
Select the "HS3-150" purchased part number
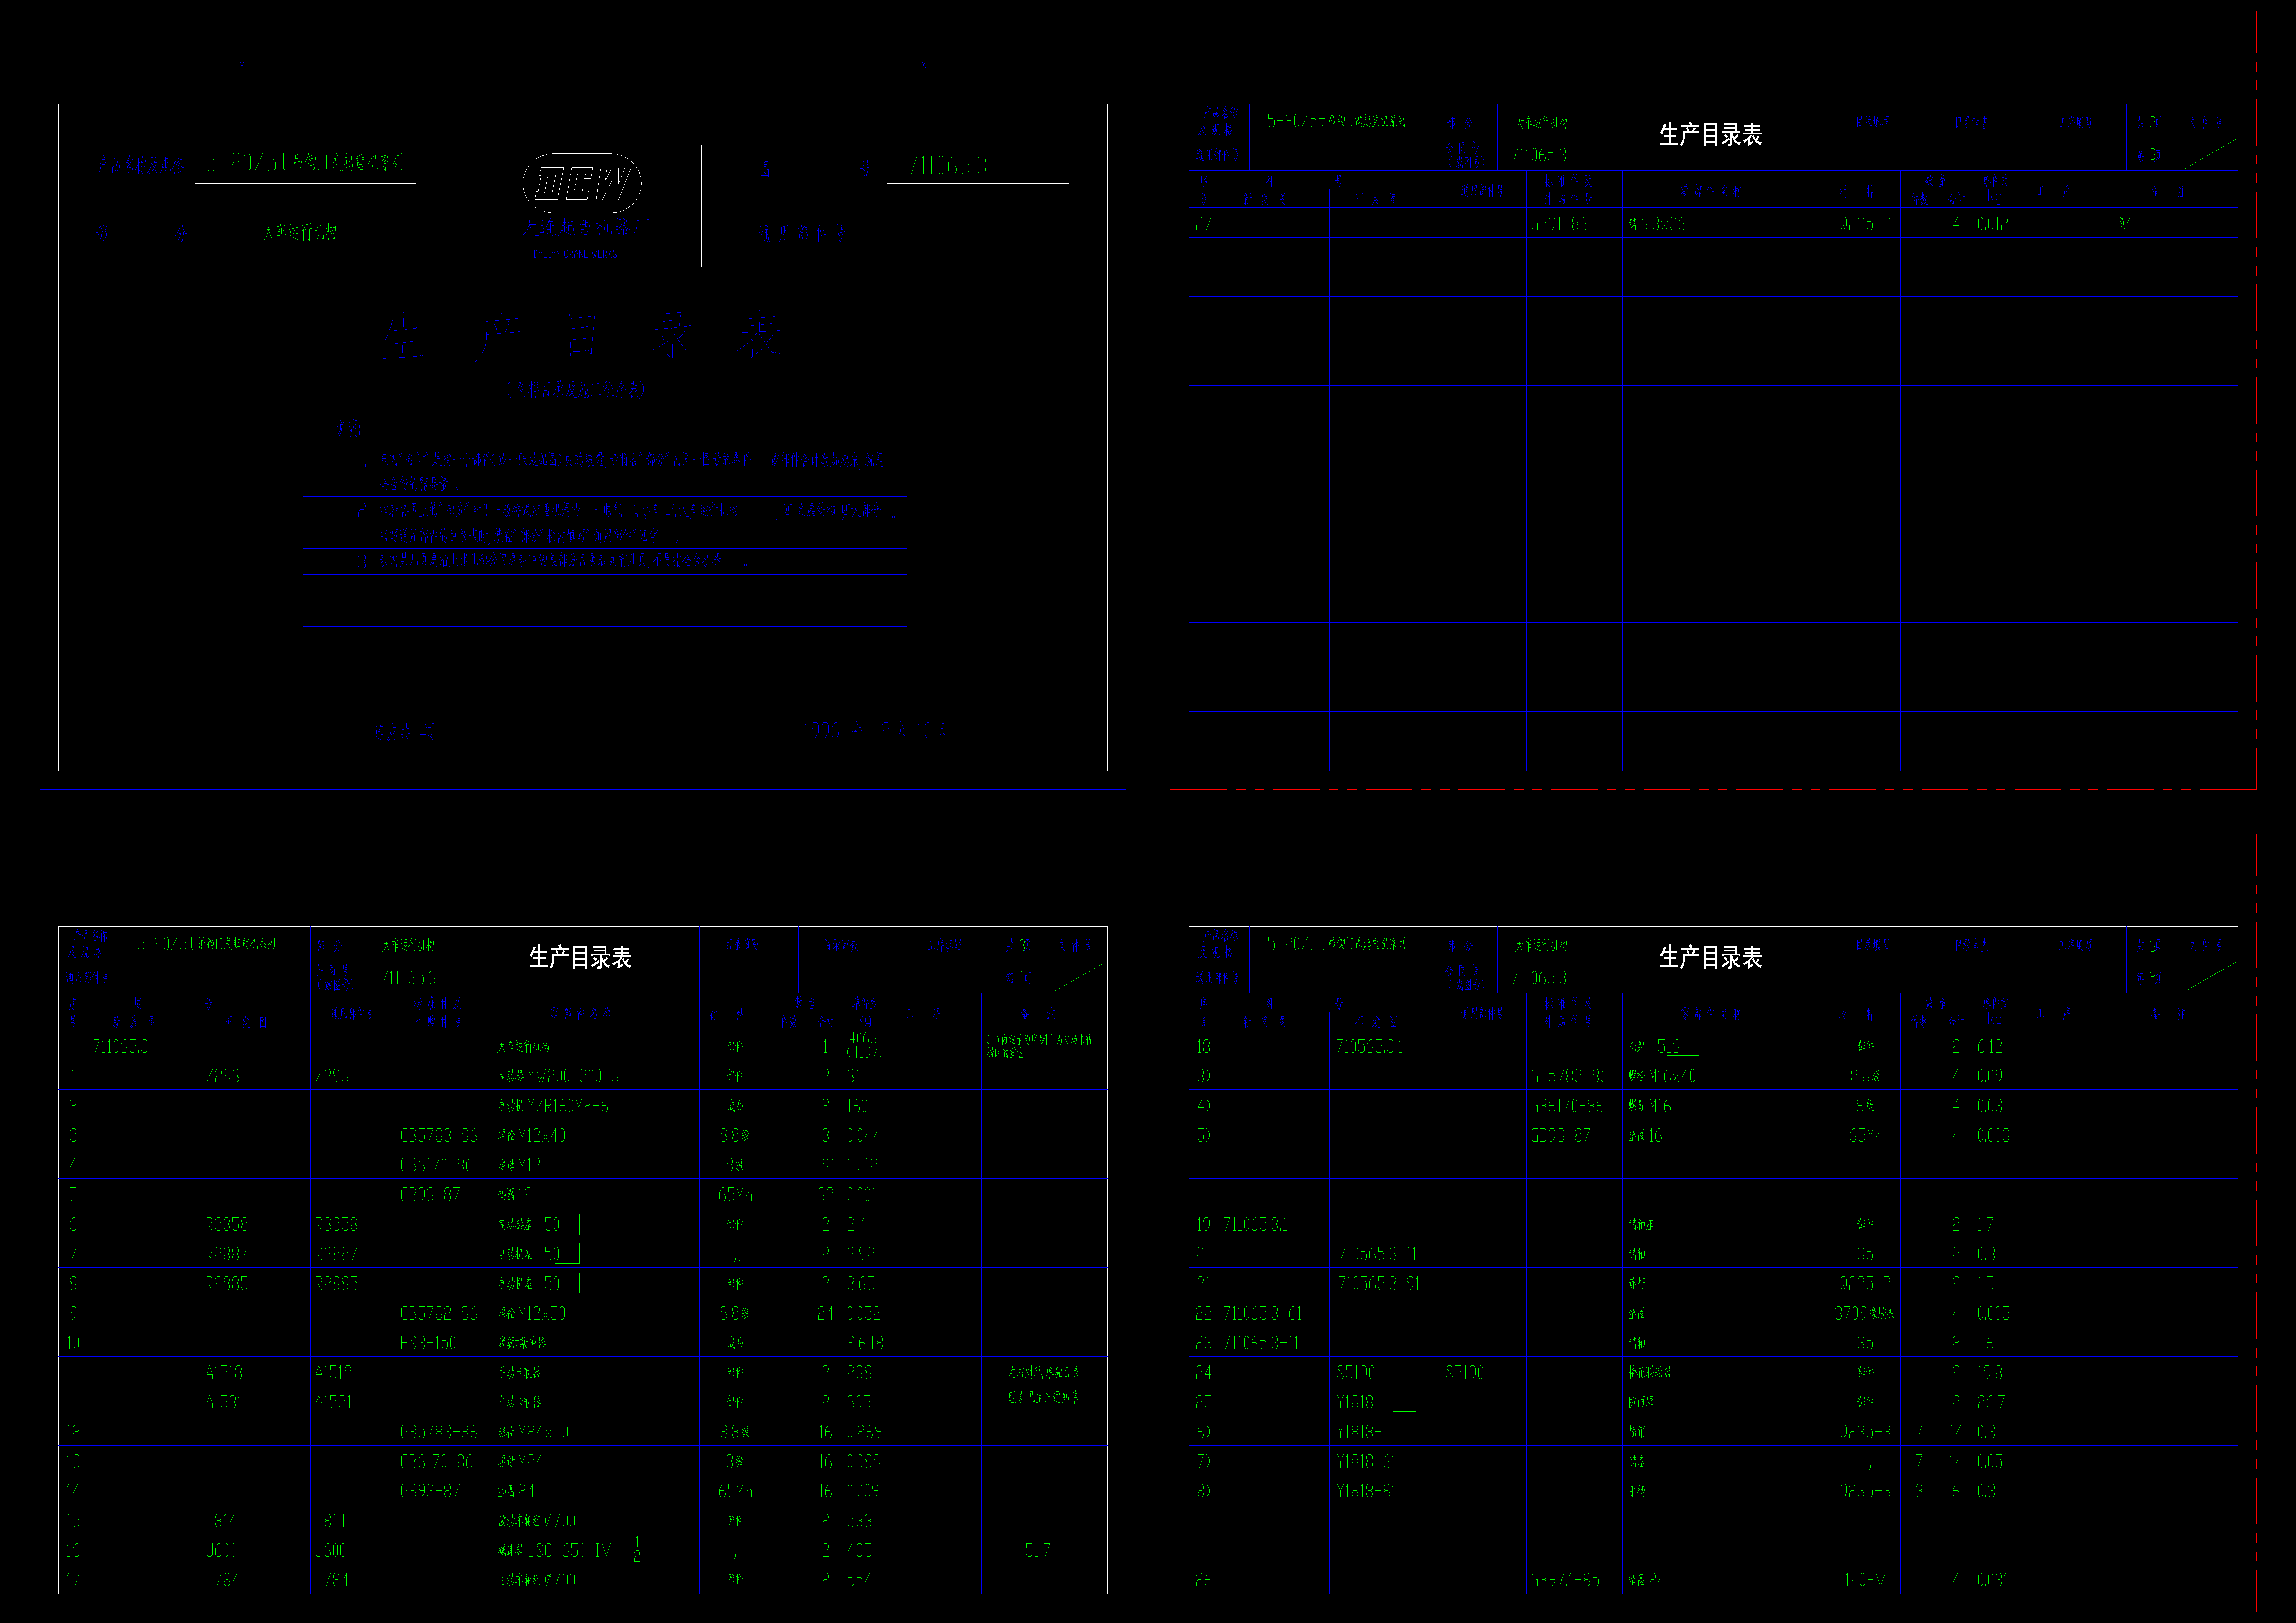(428, 1343)
